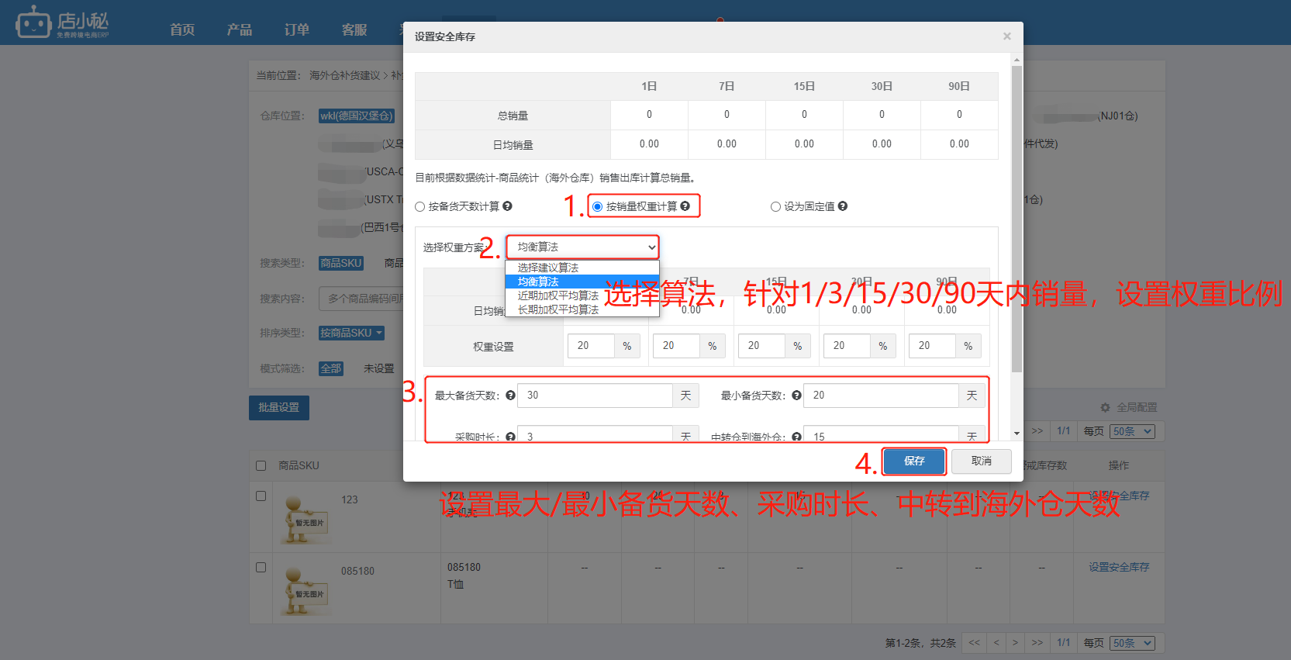
Task: Select 未设置 mode filter
Action: coord(379,368)
